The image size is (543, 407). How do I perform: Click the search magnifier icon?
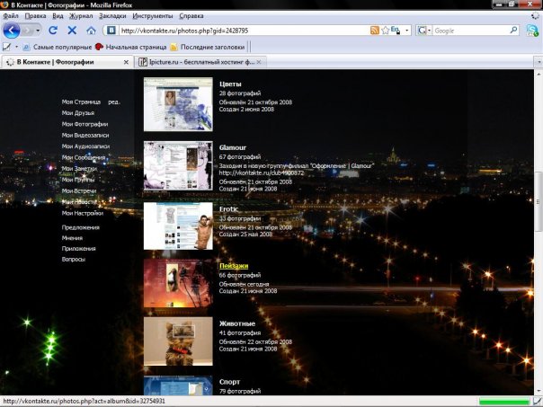pos(514,31)
